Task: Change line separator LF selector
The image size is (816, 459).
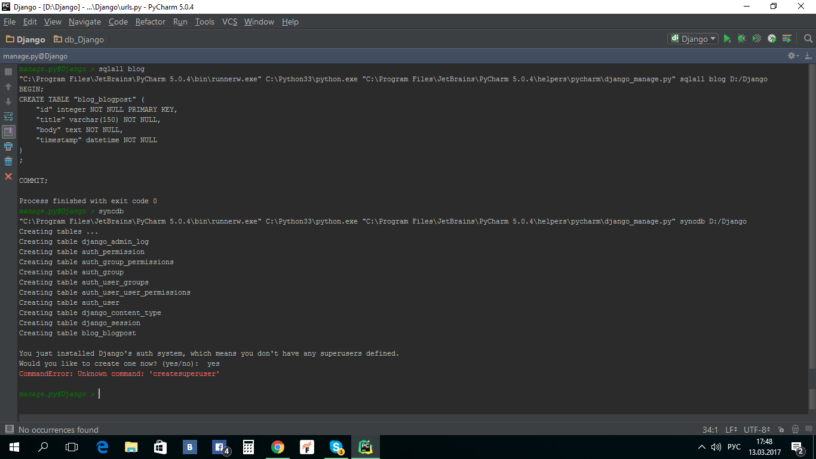Action: click(731, 430)
